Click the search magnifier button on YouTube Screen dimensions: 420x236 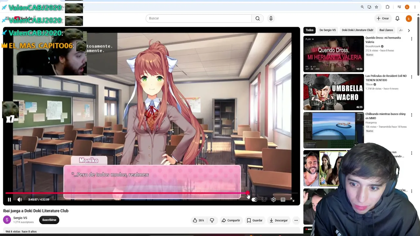[258, 18]
